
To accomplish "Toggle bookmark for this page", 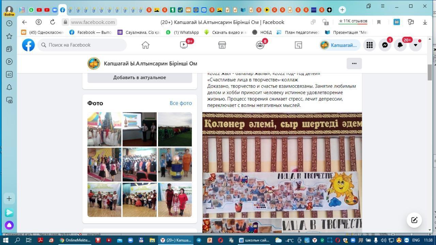I will pyautogui.click(x=379, y=22).
